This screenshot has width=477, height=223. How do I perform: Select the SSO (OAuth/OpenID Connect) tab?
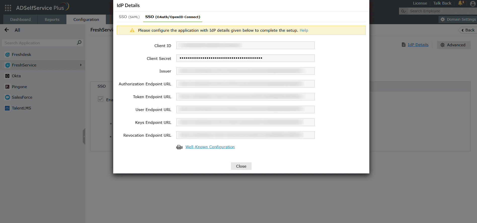pyautogui.click(x=173, y=17)
